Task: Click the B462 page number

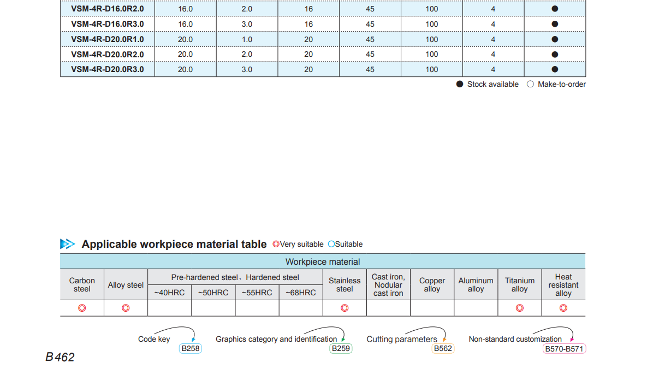Action: tap(60, 358)
